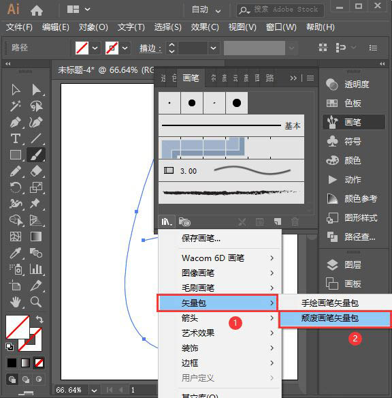Select the Scale tool
392x398 pixels.
coord(36,187)
